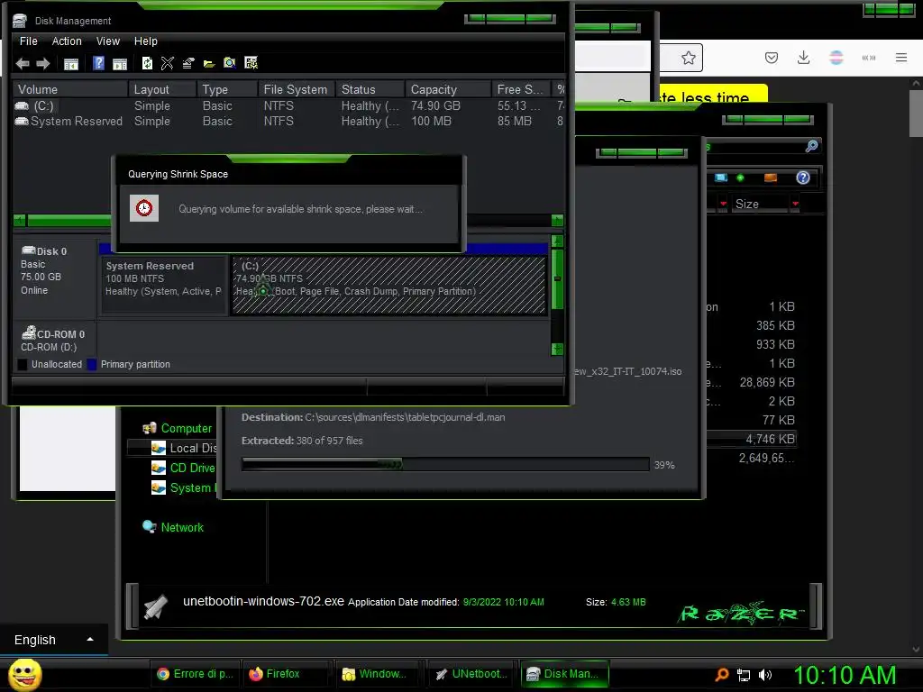Click the Pocket save icon in Firefox
Viewport: 923px width, 692px height.
pyautogui.click(x=772, y=58)
